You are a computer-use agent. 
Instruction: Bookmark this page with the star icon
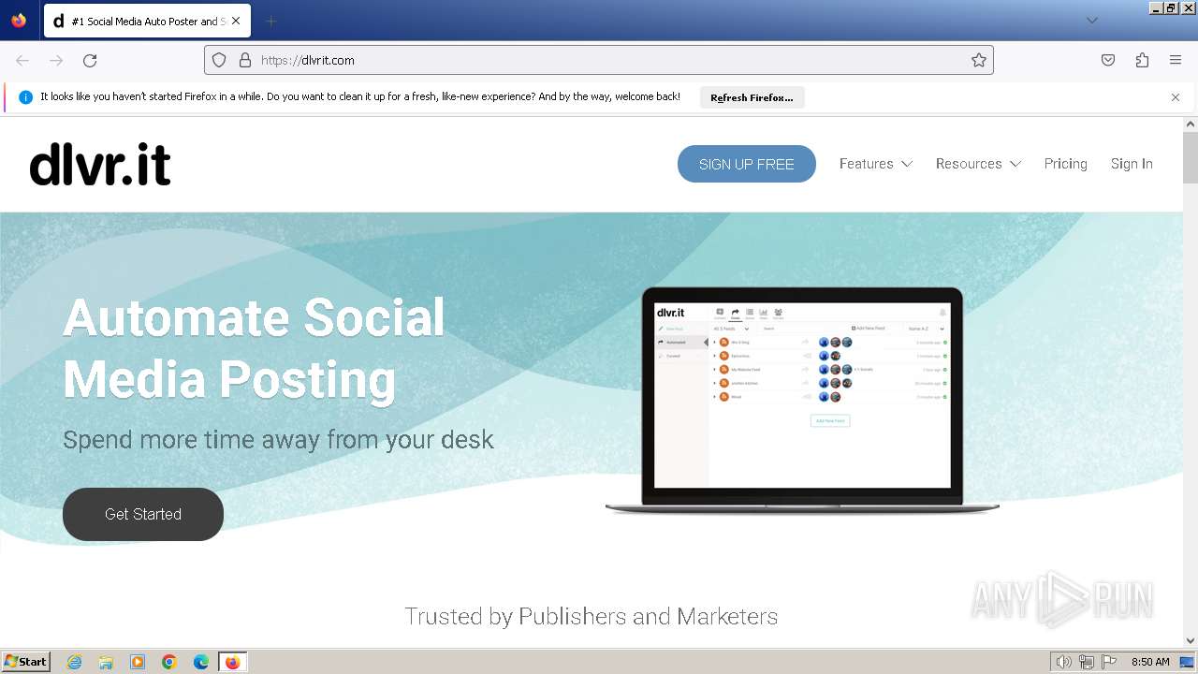point(979,60)
